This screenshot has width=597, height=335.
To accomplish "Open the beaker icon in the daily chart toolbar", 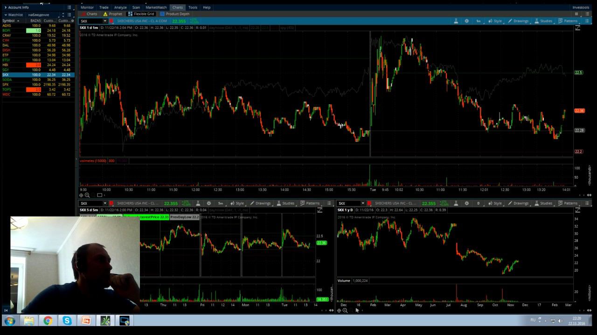I will pos(456,203).
